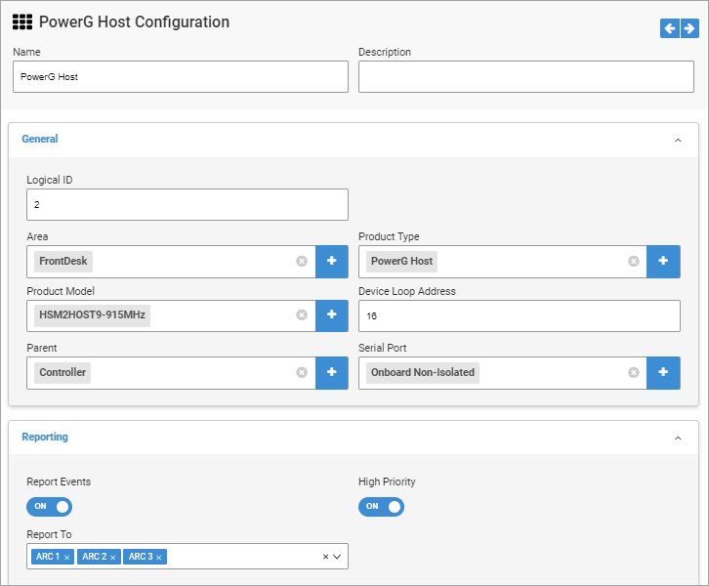Click plus button beside Product Model
Screen dimensions: 709x586
(x=332, y=315)
